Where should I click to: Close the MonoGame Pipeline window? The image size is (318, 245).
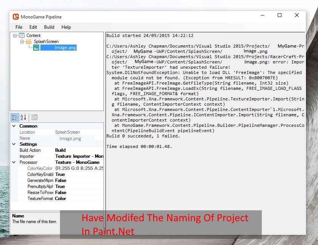point(297,15)
